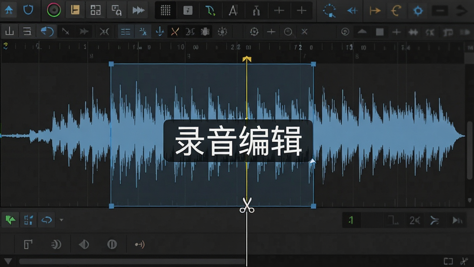Viewport: 474px width, 267px height.
Task: Click the gray chip processor icon
Action: point(205,32)
